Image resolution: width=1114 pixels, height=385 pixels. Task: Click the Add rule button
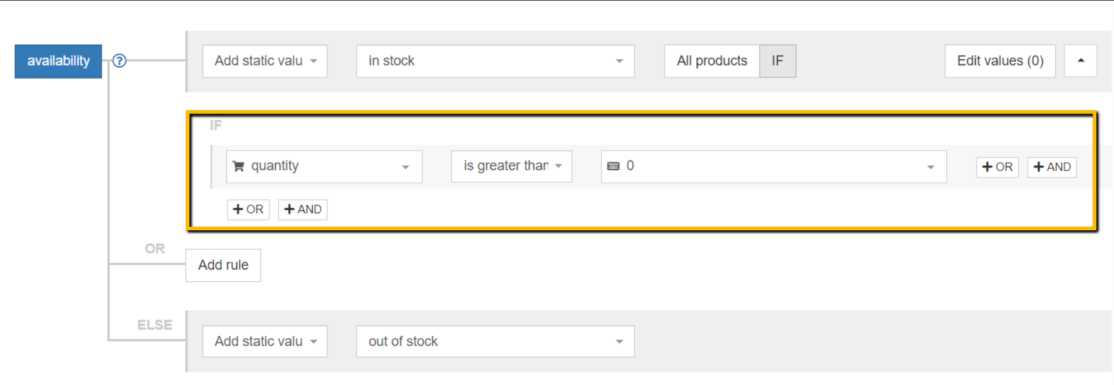pos(223,265)
